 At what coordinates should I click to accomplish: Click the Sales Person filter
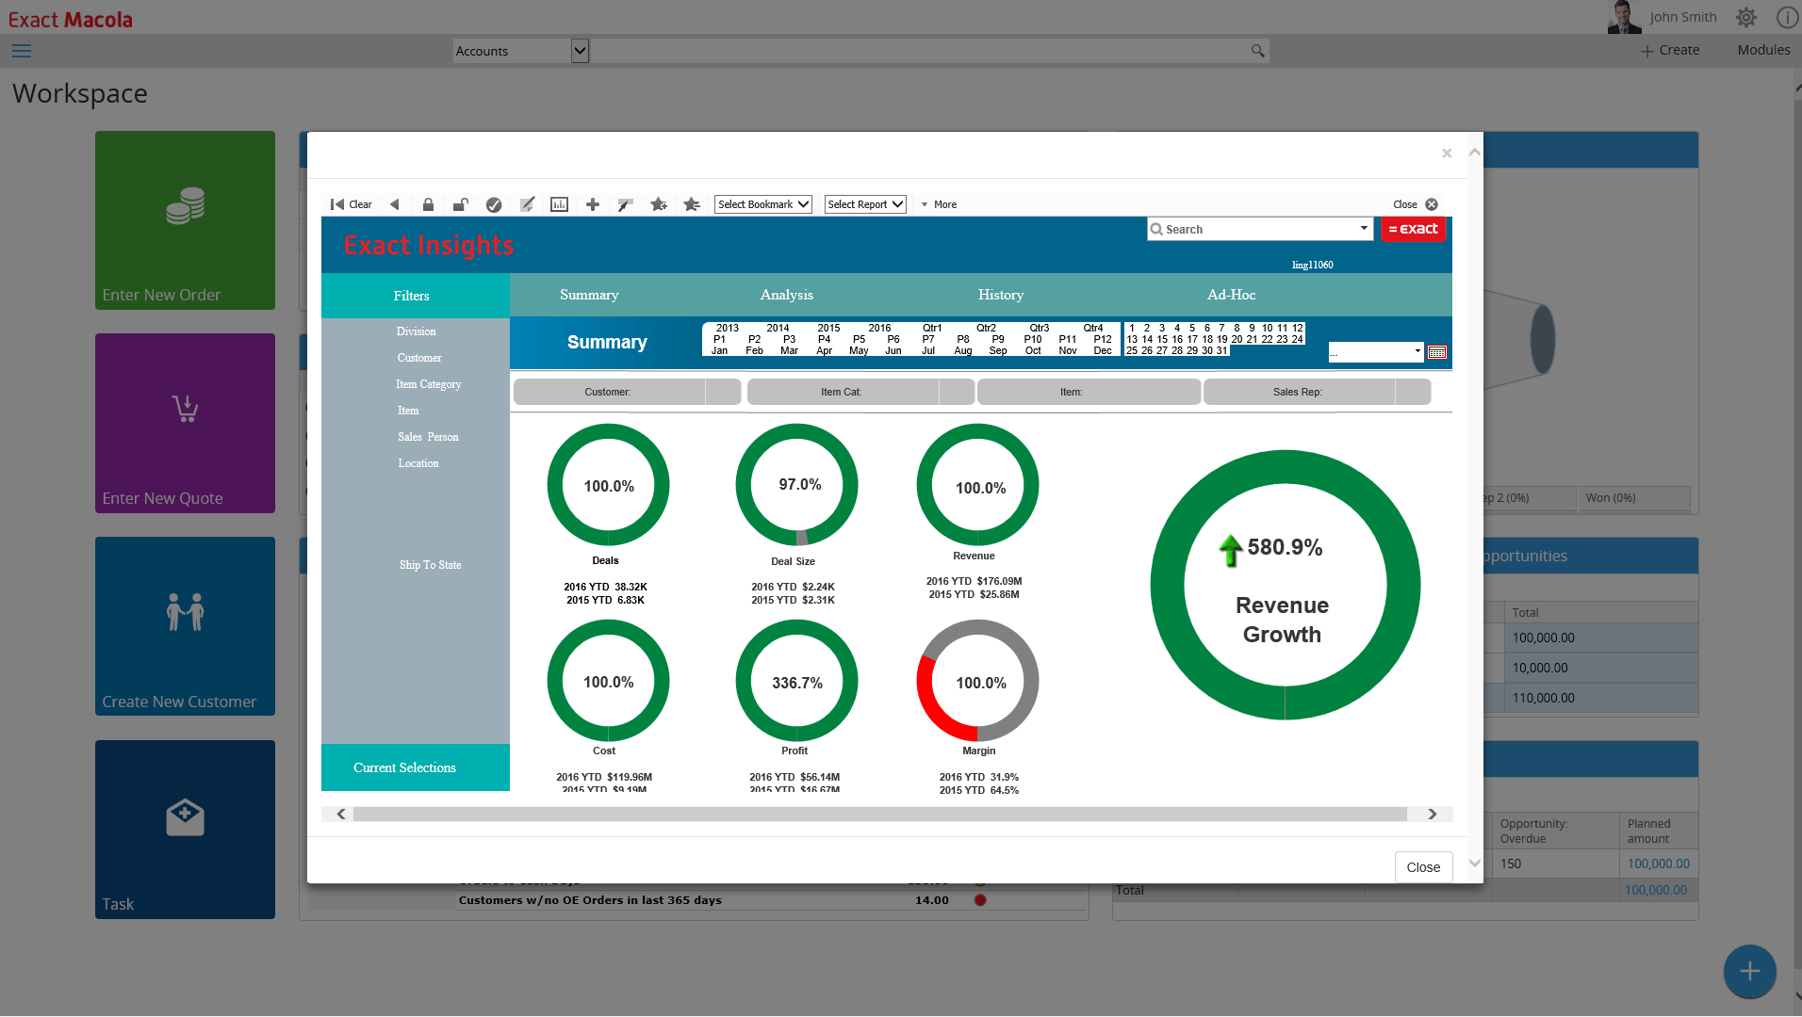(x=428, y=437)
